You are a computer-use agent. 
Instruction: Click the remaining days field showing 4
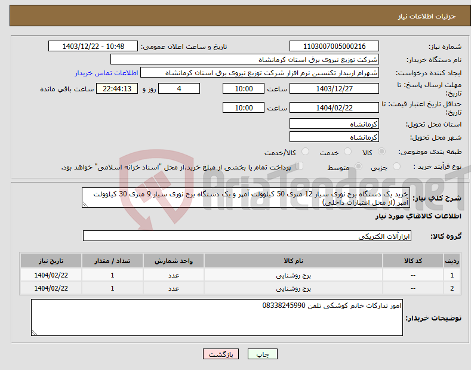(179, 88)
